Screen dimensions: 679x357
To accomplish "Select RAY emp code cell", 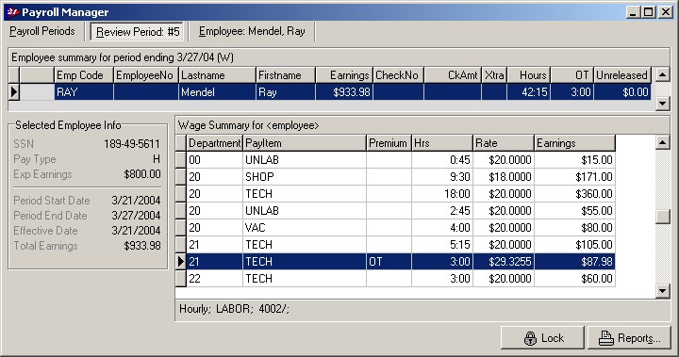I will 84,91.
